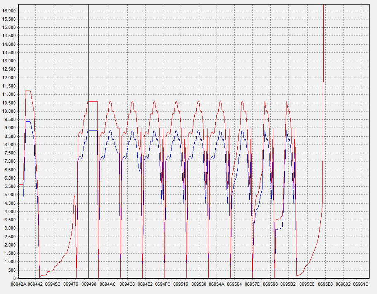The height and width of the screenshot is (294, 377).
Task: Select the blue flat segment at chart start
Action: click(x=21, y=200)
